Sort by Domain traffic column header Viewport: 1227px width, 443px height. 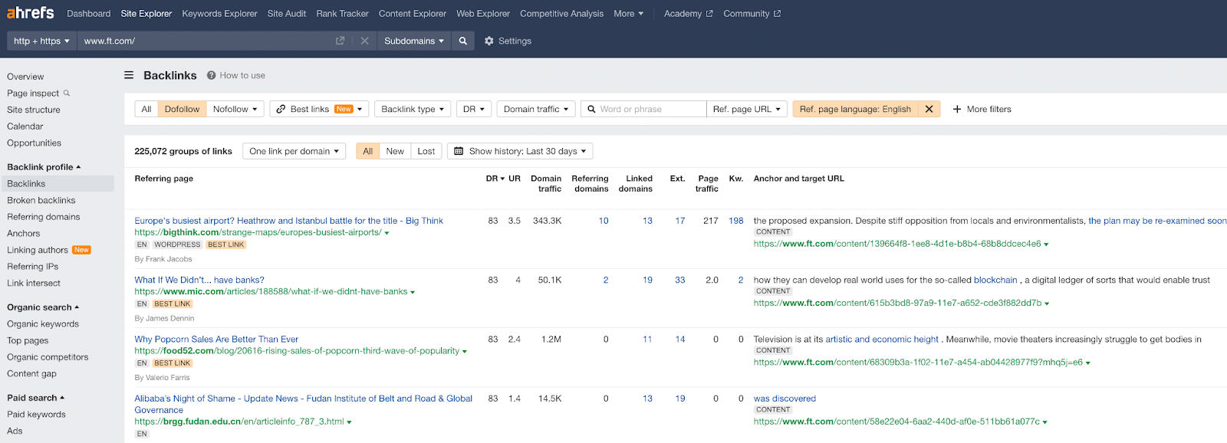tap(546, 183)
